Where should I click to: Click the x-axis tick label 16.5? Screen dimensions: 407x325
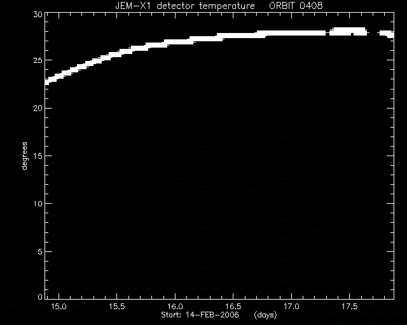click(233, 307)
